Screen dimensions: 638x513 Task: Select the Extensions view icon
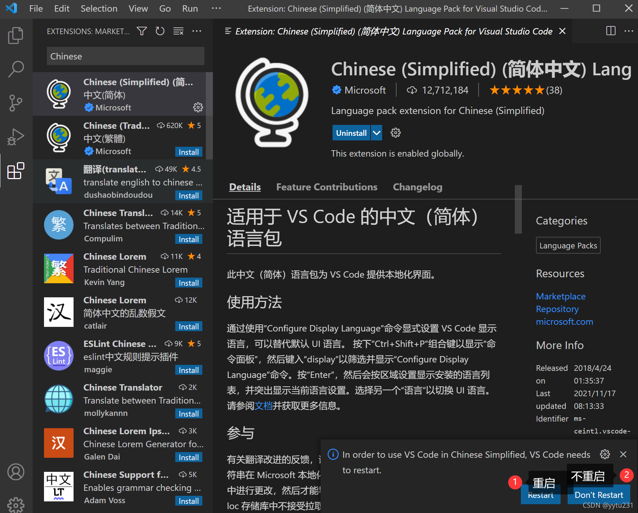(16, 171)
